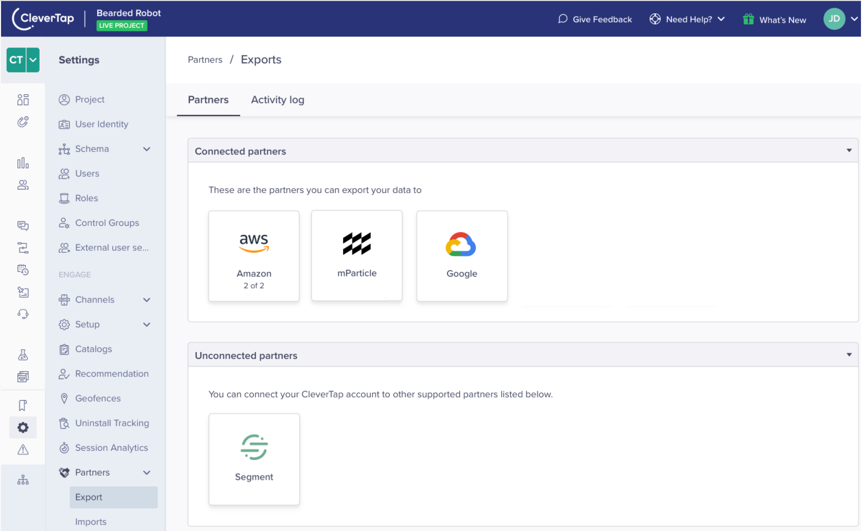Open the campaigns chat icon in rail
Viewport: 862px width, 531px height.
click(x=23, y=226)
